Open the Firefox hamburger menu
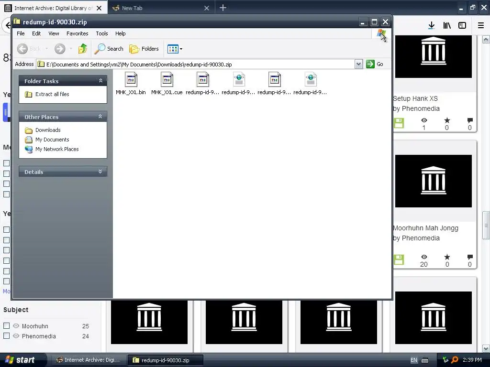Image resolution: width=490 pixels, height=367 pixels. click(x=481, y=26)
